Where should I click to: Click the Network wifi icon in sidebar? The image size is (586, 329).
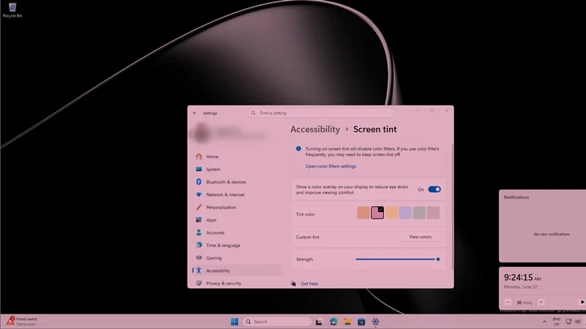tap(199, 194)
